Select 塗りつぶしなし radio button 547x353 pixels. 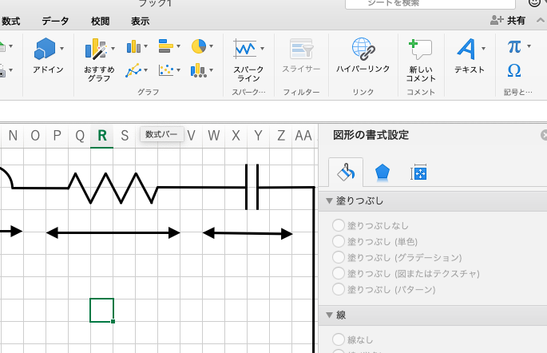point(339,225)
